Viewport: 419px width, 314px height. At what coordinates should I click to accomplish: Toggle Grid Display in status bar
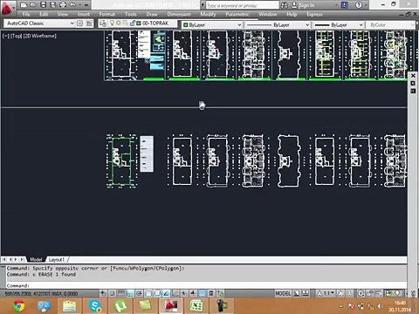(x=121, y=293)
